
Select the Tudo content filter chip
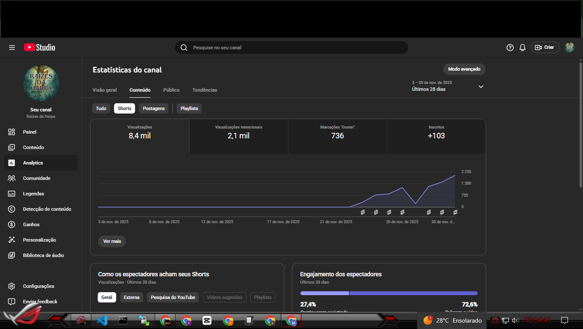coord(101,108)
